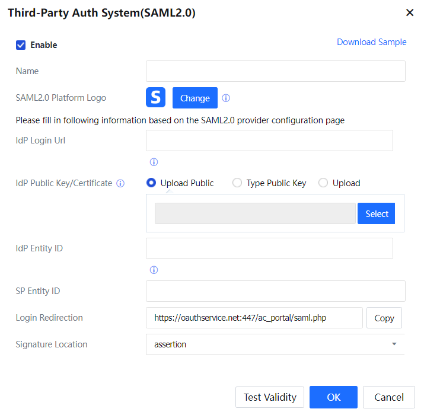Click the Cancel button
Viewport: 424px width, 412px height.
388,397
